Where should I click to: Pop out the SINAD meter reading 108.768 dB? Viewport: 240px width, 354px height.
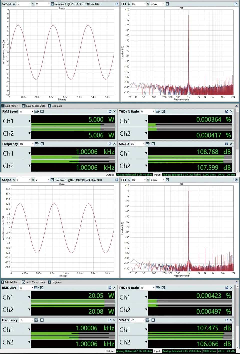coord(226,144)
